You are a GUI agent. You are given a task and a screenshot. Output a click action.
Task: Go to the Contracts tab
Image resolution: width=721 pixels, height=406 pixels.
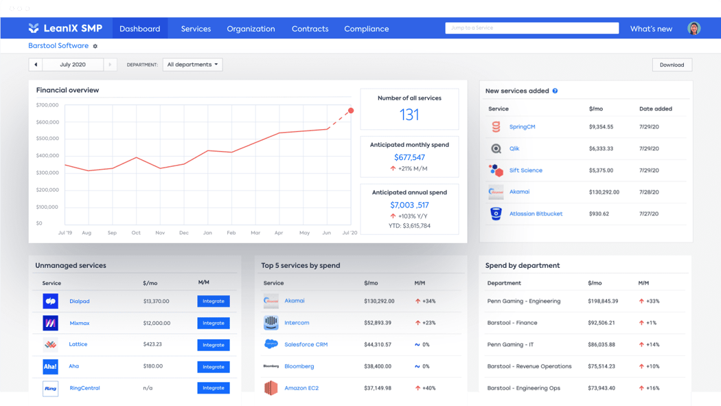pyautogui.click(x=310, y=28)
